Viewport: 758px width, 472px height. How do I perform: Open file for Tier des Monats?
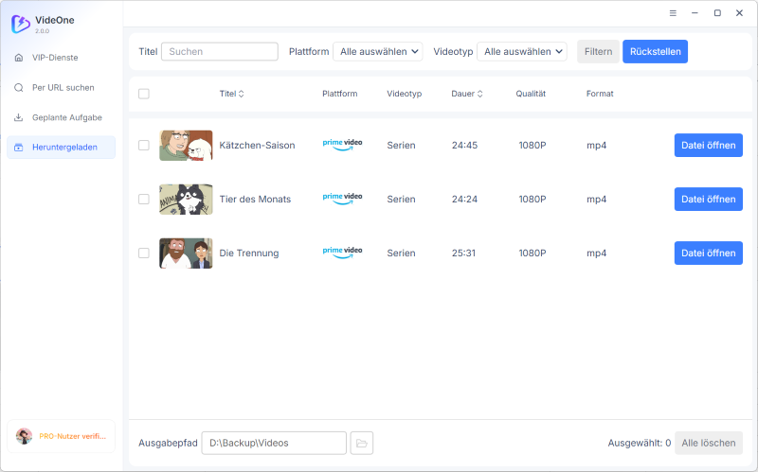[x=708, y=200]
